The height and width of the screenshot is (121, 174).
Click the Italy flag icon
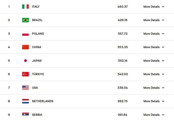click(26, 7)
